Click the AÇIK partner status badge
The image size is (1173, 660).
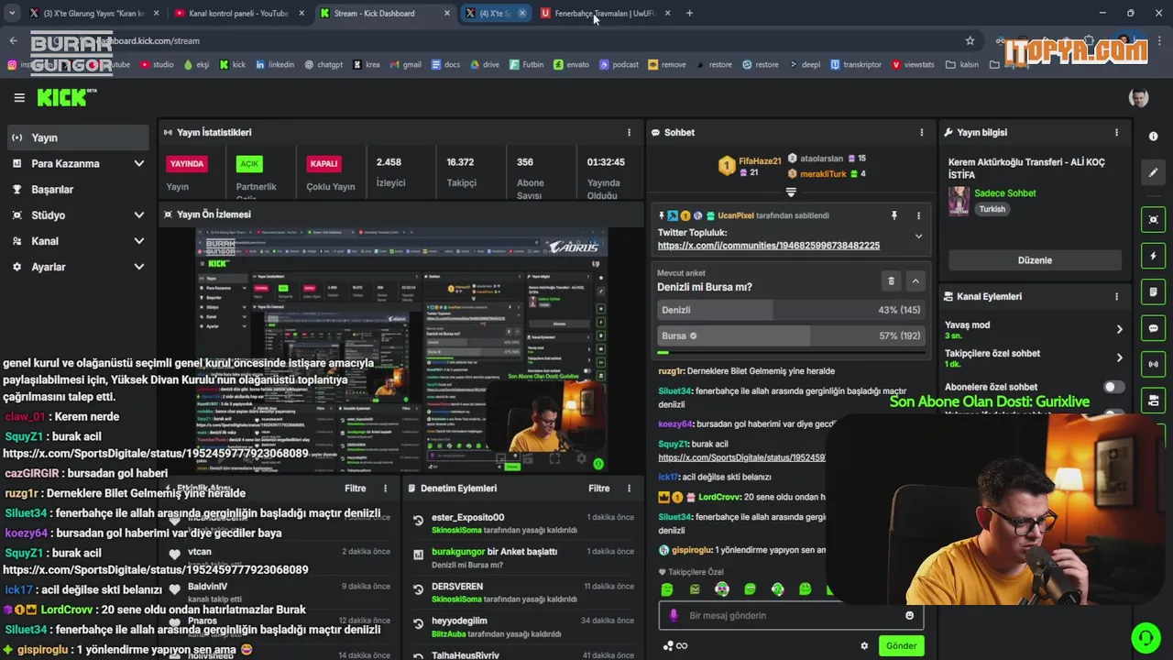coord(249,163)
